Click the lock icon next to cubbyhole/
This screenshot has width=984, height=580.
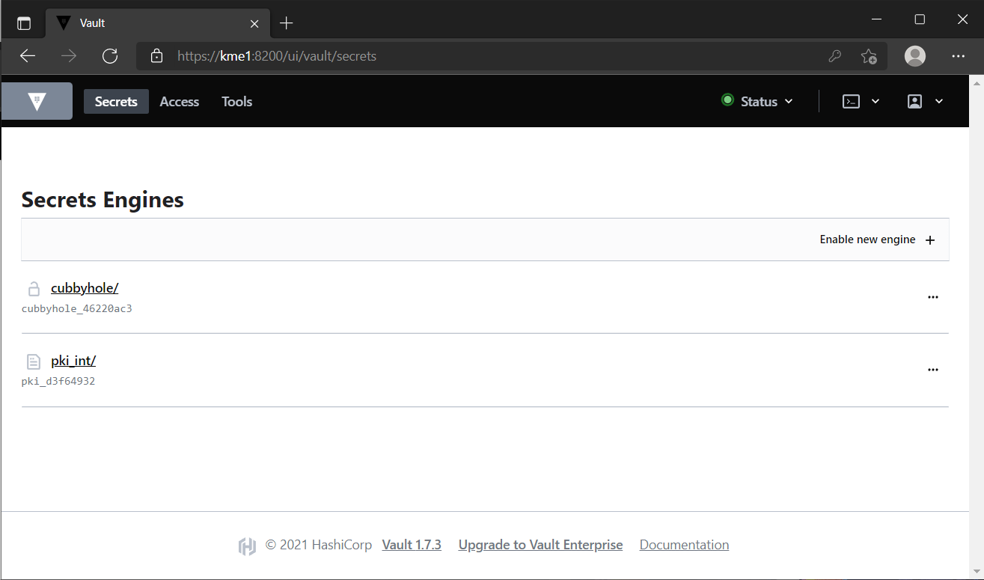point(34,289)
